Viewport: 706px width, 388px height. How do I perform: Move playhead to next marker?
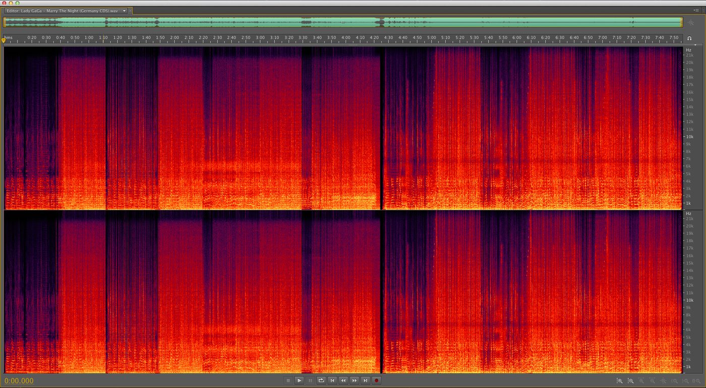point(366,380)
